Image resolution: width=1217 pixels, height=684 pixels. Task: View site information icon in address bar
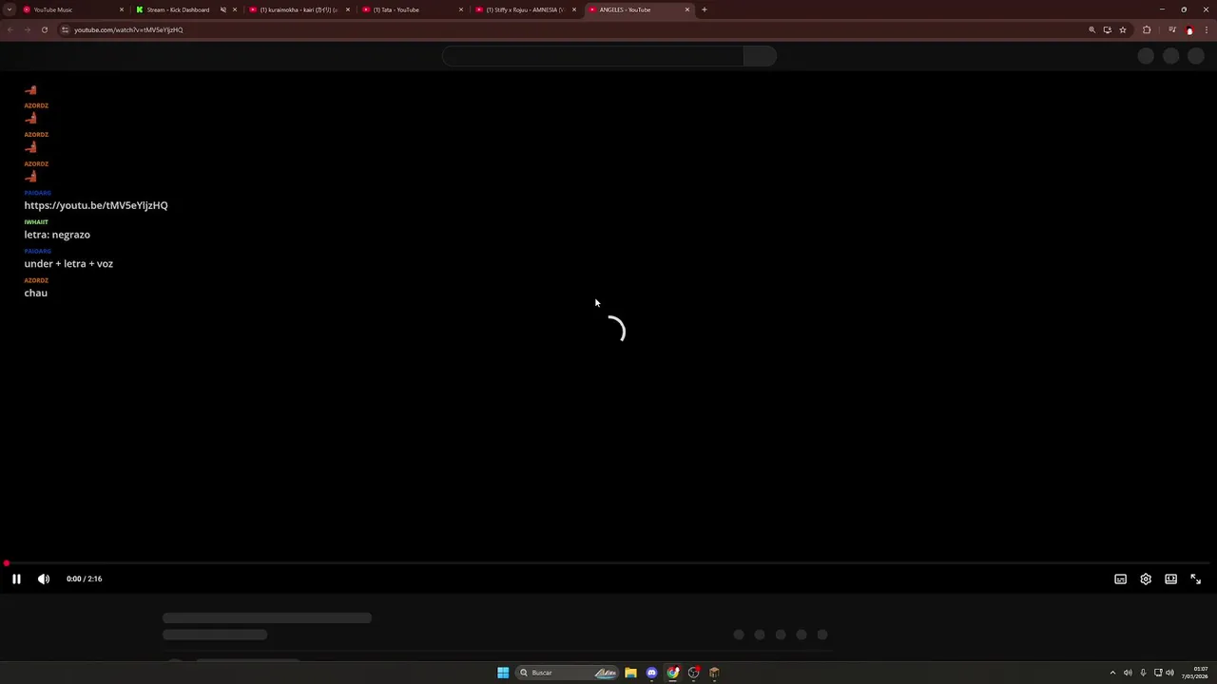pos(65,29)
